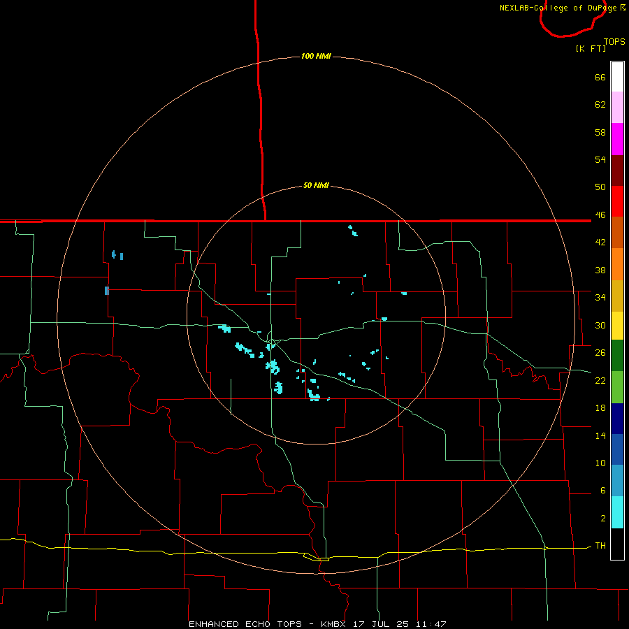
Task: Click the 22 value on the scale
Action: [600, 380]
